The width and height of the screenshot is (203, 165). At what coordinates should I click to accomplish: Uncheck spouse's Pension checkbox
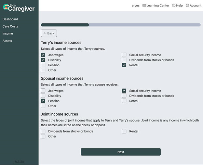[x=43, y=101]
